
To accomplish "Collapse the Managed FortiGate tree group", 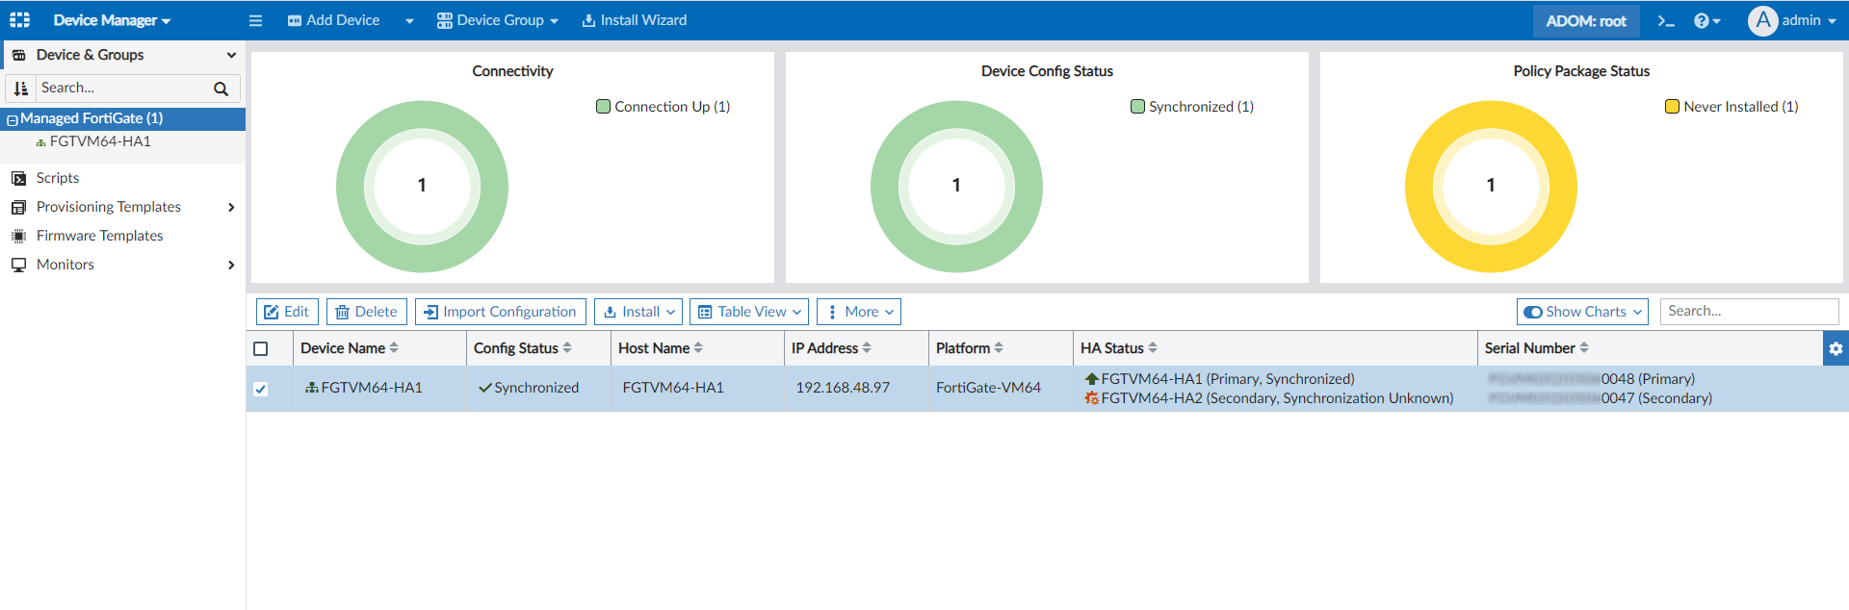I will coord(13,119).
